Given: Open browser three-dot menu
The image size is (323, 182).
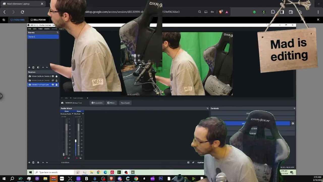Looking at the screenshot, I should click(x=318, y=12).
